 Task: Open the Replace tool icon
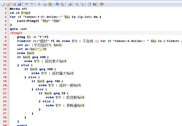[x=62, y=4]
